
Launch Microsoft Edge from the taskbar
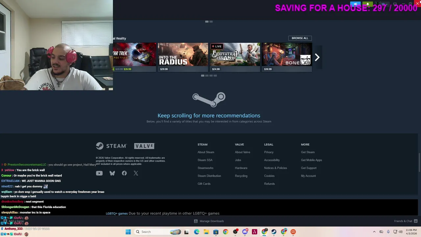click(196, 232)
